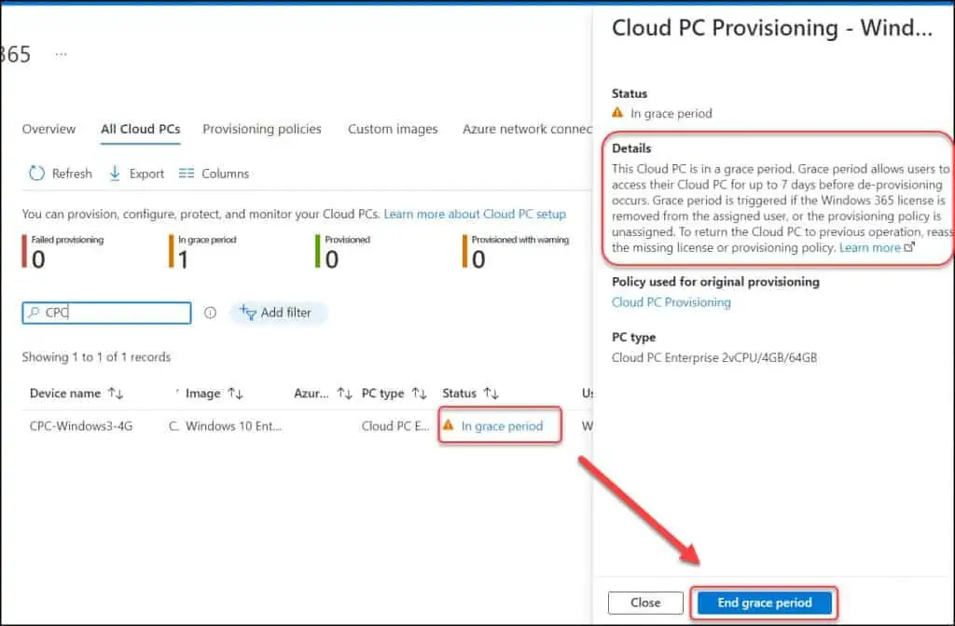This screenshot has width=955, height=626.
Task: Open the Azure network connection tab
Action: tap(527, 130)
